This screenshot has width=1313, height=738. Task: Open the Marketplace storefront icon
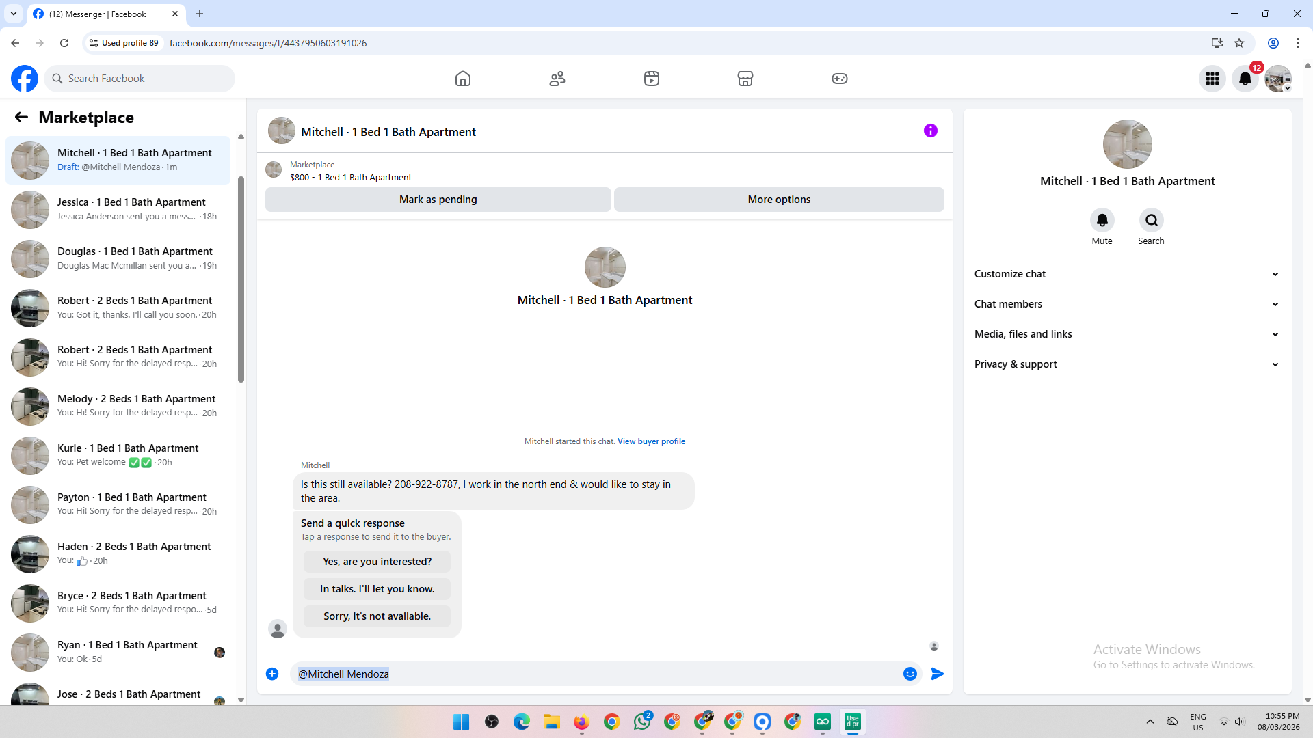pos(745,79)
